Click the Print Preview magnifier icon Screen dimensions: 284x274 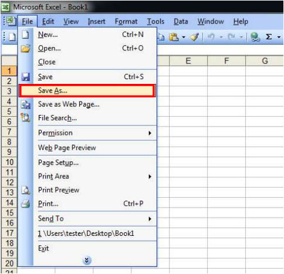tap(26, 190)
